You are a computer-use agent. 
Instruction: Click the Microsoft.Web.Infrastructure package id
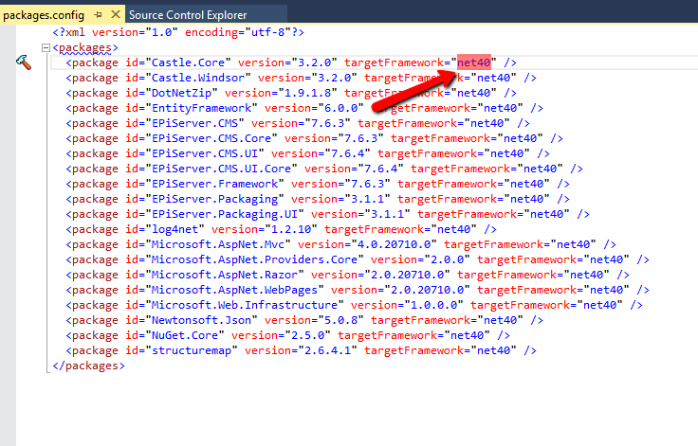pyautogui.click(x=245, y=305)
